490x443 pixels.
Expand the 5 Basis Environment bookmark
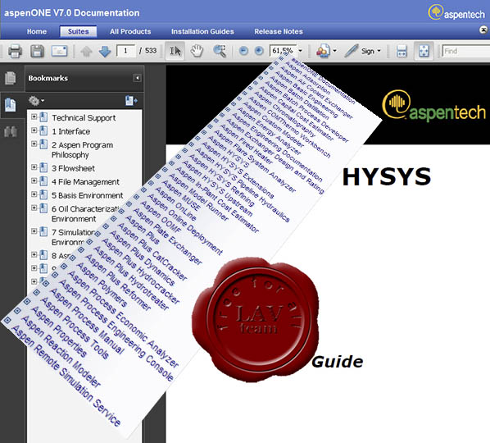(34, 194)
